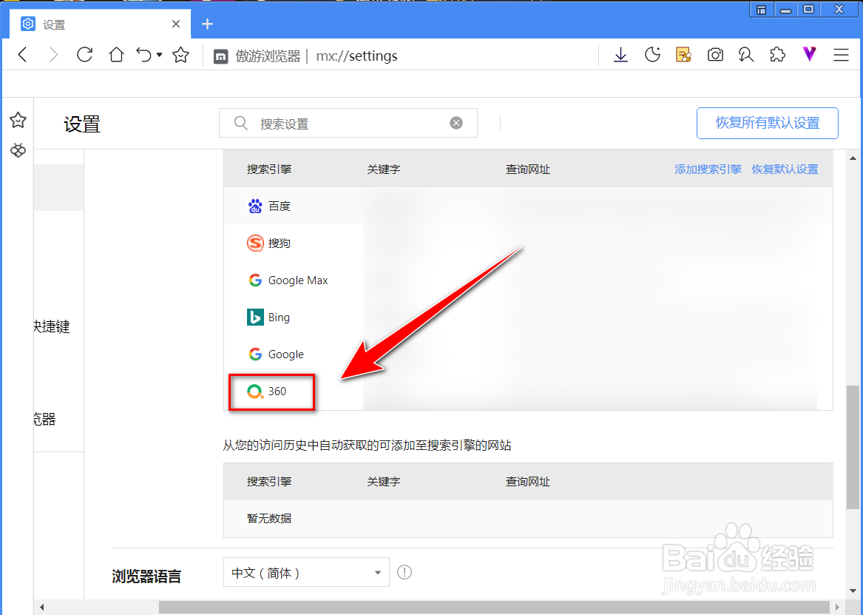Click 暂无数据 empty table row

528,518
